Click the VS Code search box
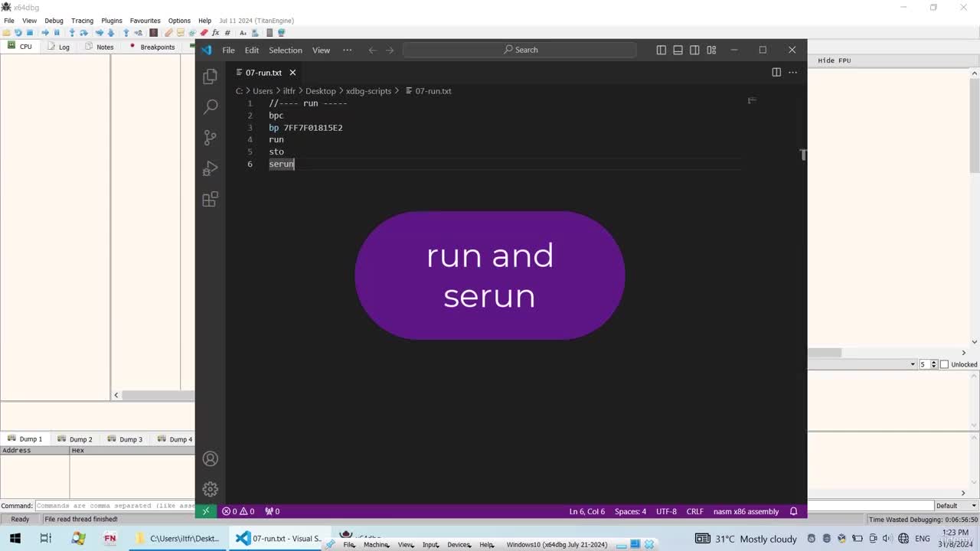This screenshot has height=551, width=980. point(520,50)
